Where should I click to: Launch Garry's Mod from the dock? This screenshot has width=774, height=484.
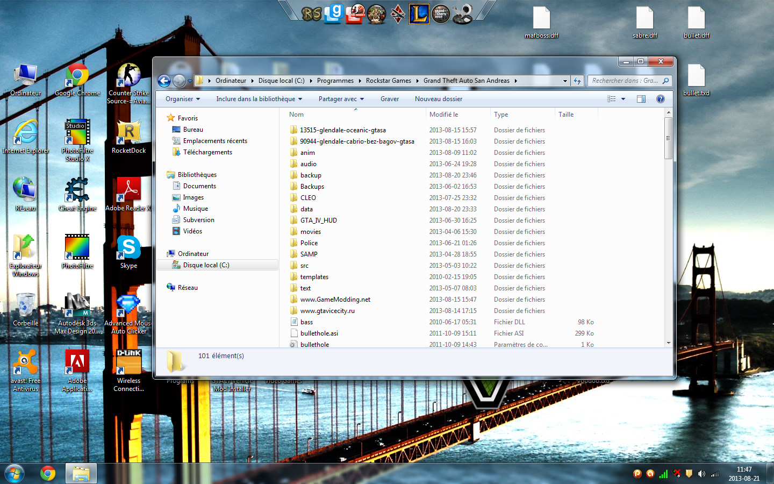click(333, 13)
